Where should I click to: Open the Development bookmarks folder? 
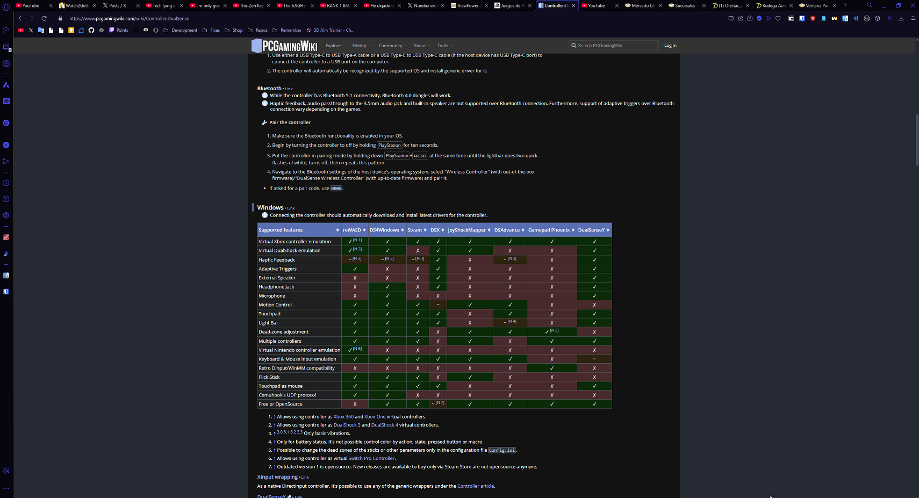180,30
